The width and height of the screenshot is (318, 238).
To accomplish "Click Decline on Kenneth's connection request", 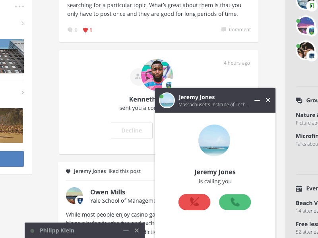I will pyautogui.click(x=132, y=130).
